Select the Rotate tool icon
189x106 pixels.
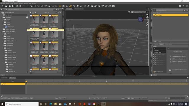(74, 6)
